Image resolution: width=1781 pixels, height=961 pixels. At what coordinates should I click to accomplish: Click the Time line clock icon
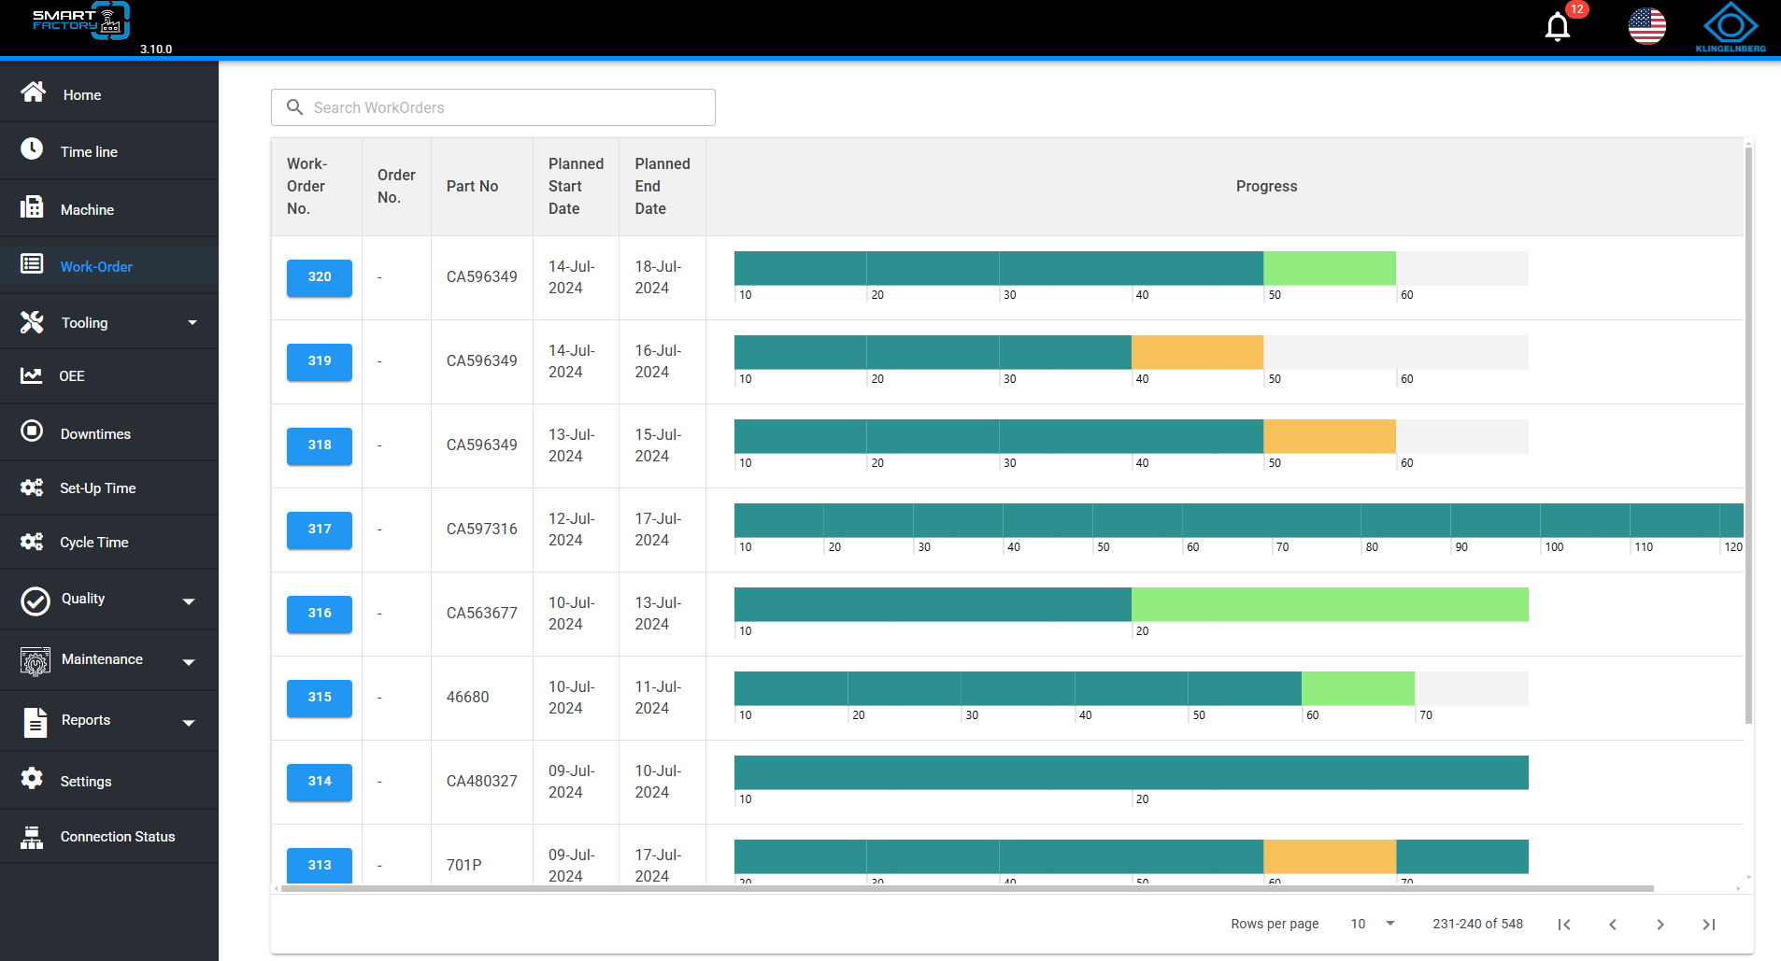(x=32, y=149)
